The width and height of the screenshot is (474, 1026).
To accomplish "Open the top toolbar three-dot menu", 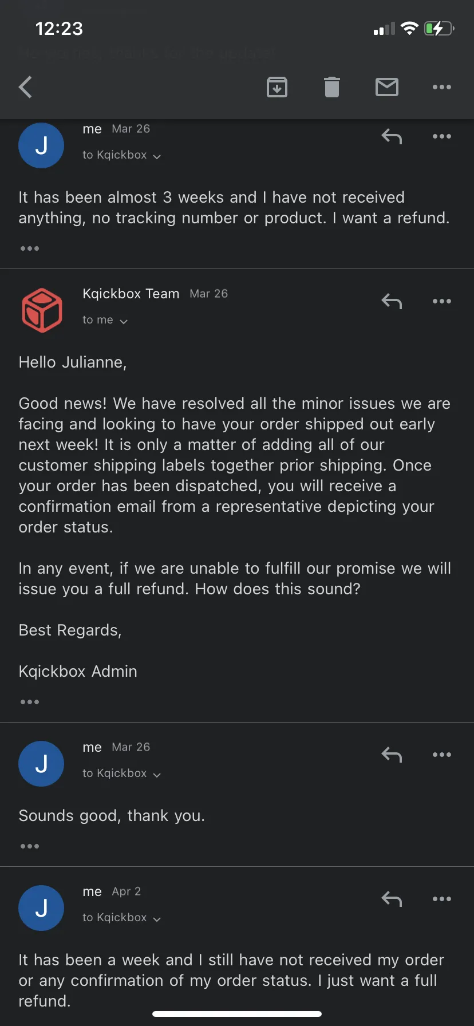I will [442, 87].
